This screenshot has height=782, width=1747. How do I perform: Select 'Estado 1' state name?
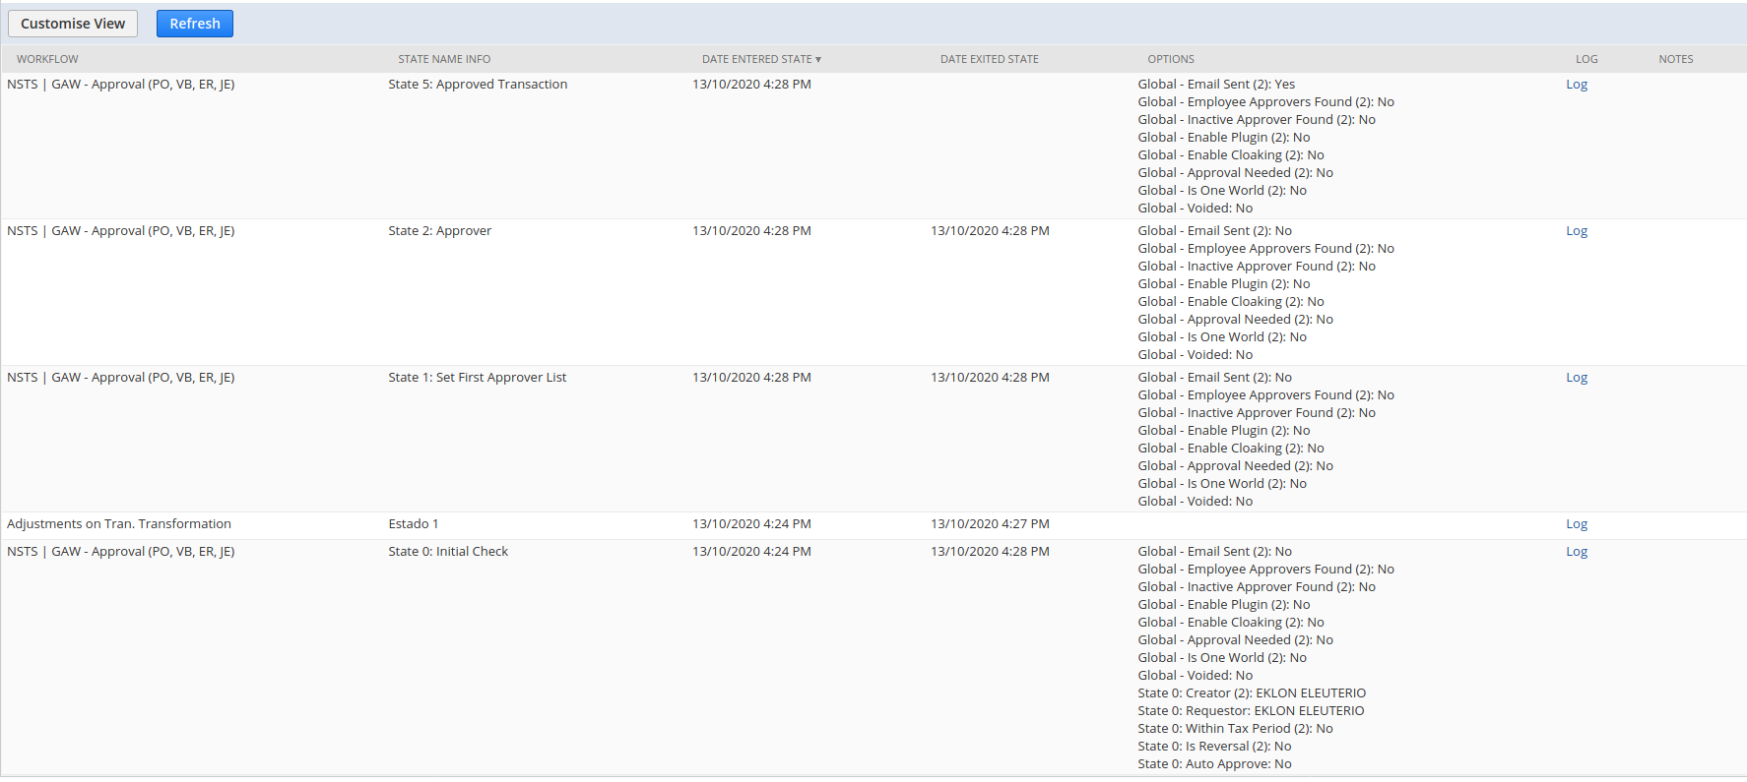[x=414, y=524]
